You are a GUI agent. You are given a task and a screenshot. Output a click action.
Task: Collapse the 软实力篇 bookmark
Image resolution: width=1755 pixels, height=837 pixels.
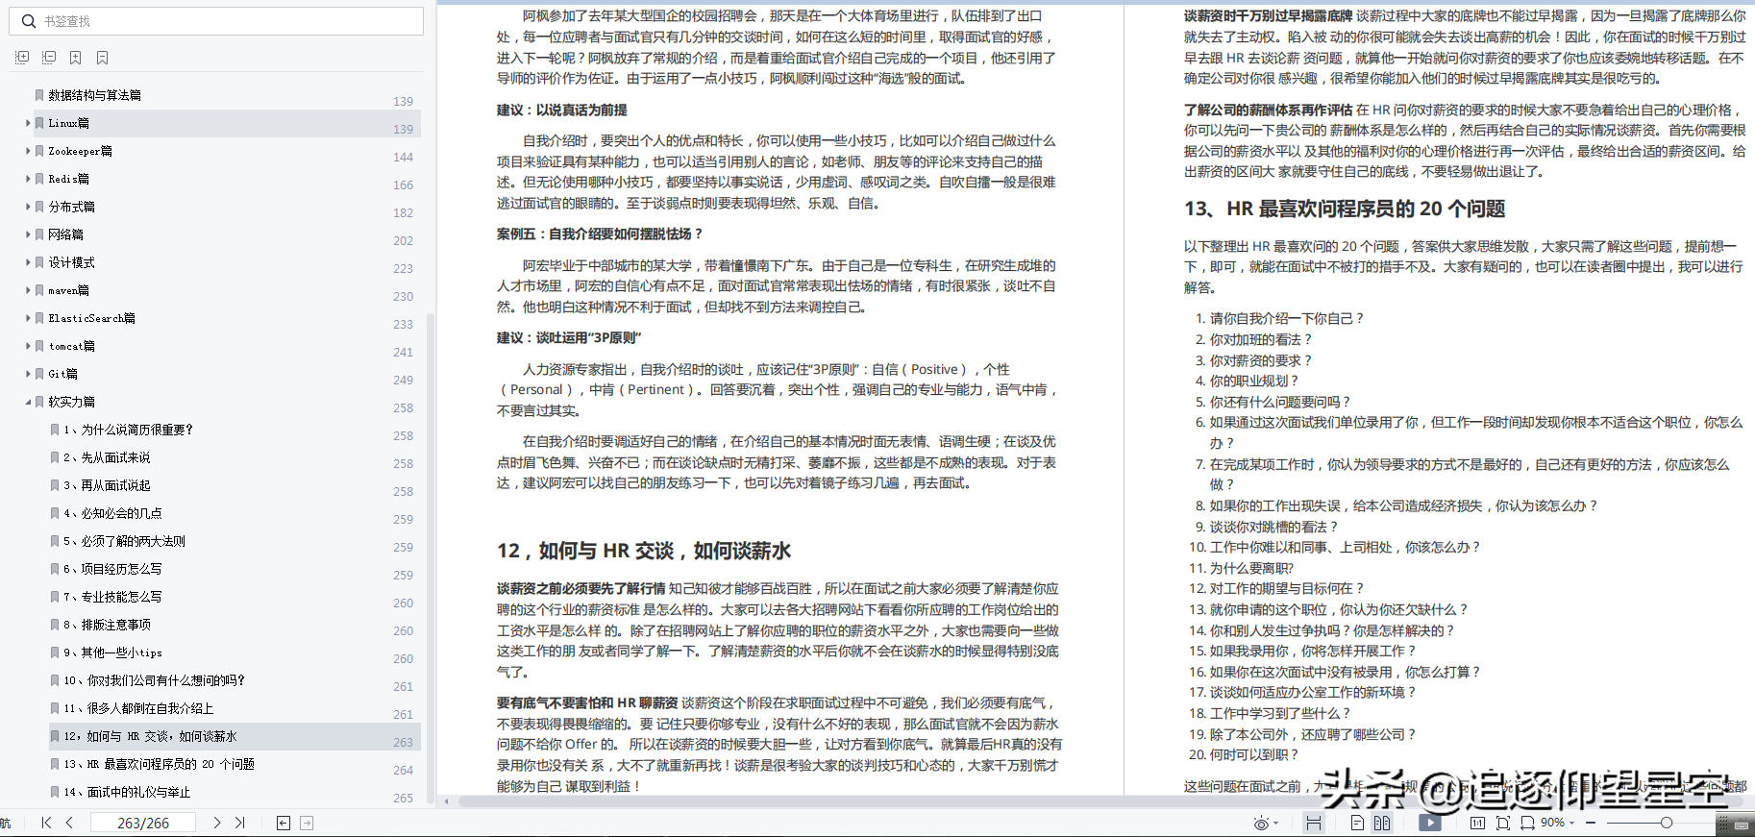tap(28, 402)
